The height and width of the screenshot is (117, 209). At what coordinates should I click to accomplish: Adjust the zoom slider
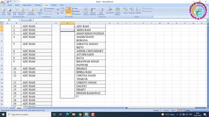tap(199, 110)
